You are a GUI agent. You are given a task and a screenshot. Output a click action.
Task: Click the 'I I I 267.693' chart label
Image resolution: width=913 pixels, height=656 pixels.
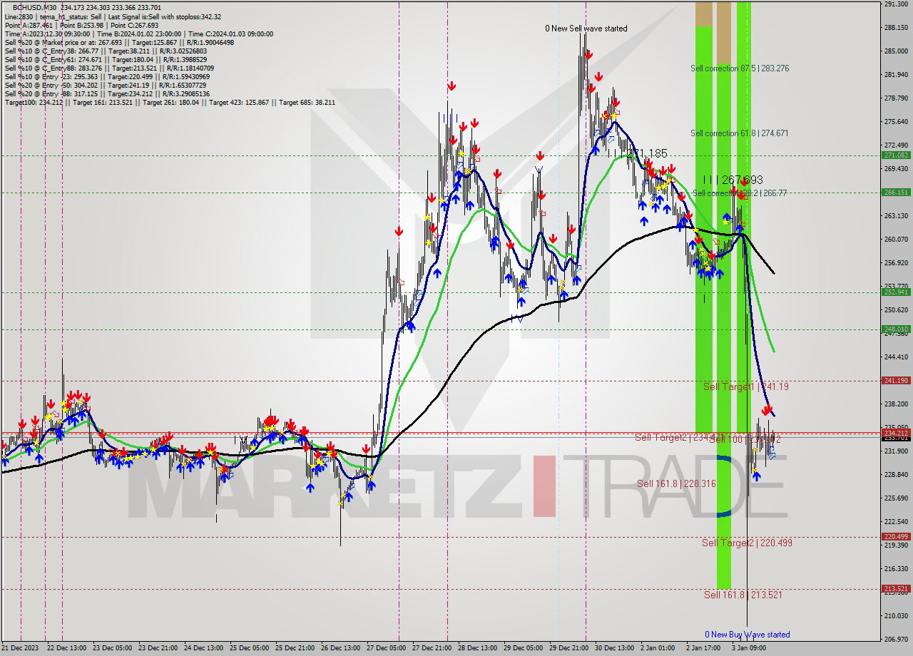[733, 180]
